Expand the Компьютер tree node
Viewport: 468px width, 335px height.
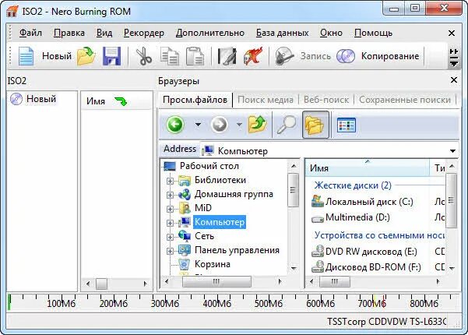[170, 223]
